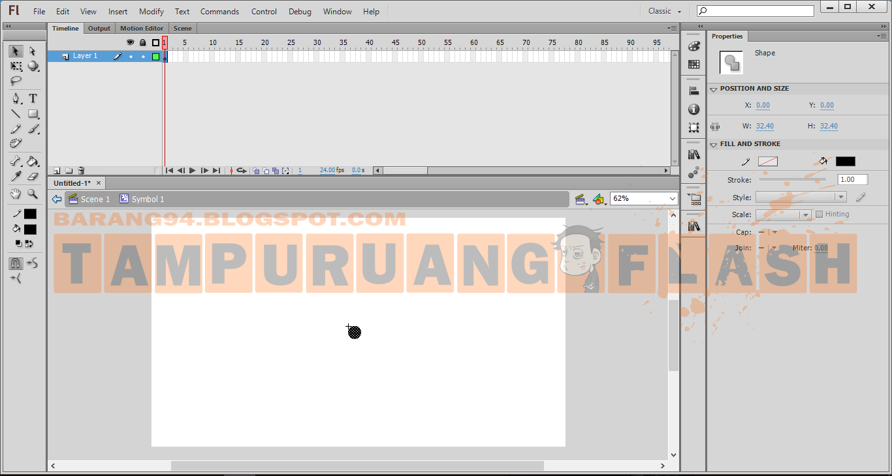Switch to the Scene tab
Viewport: 892px width, 476px height.
(183, 29)
